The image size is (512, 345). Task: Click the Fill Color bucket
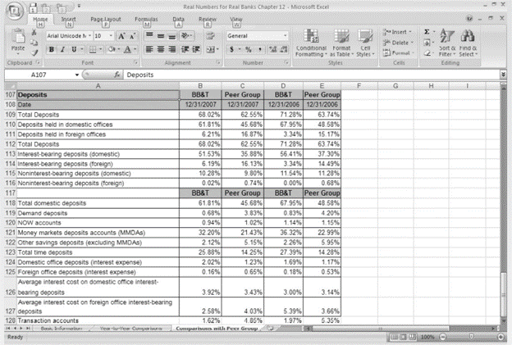112,49
